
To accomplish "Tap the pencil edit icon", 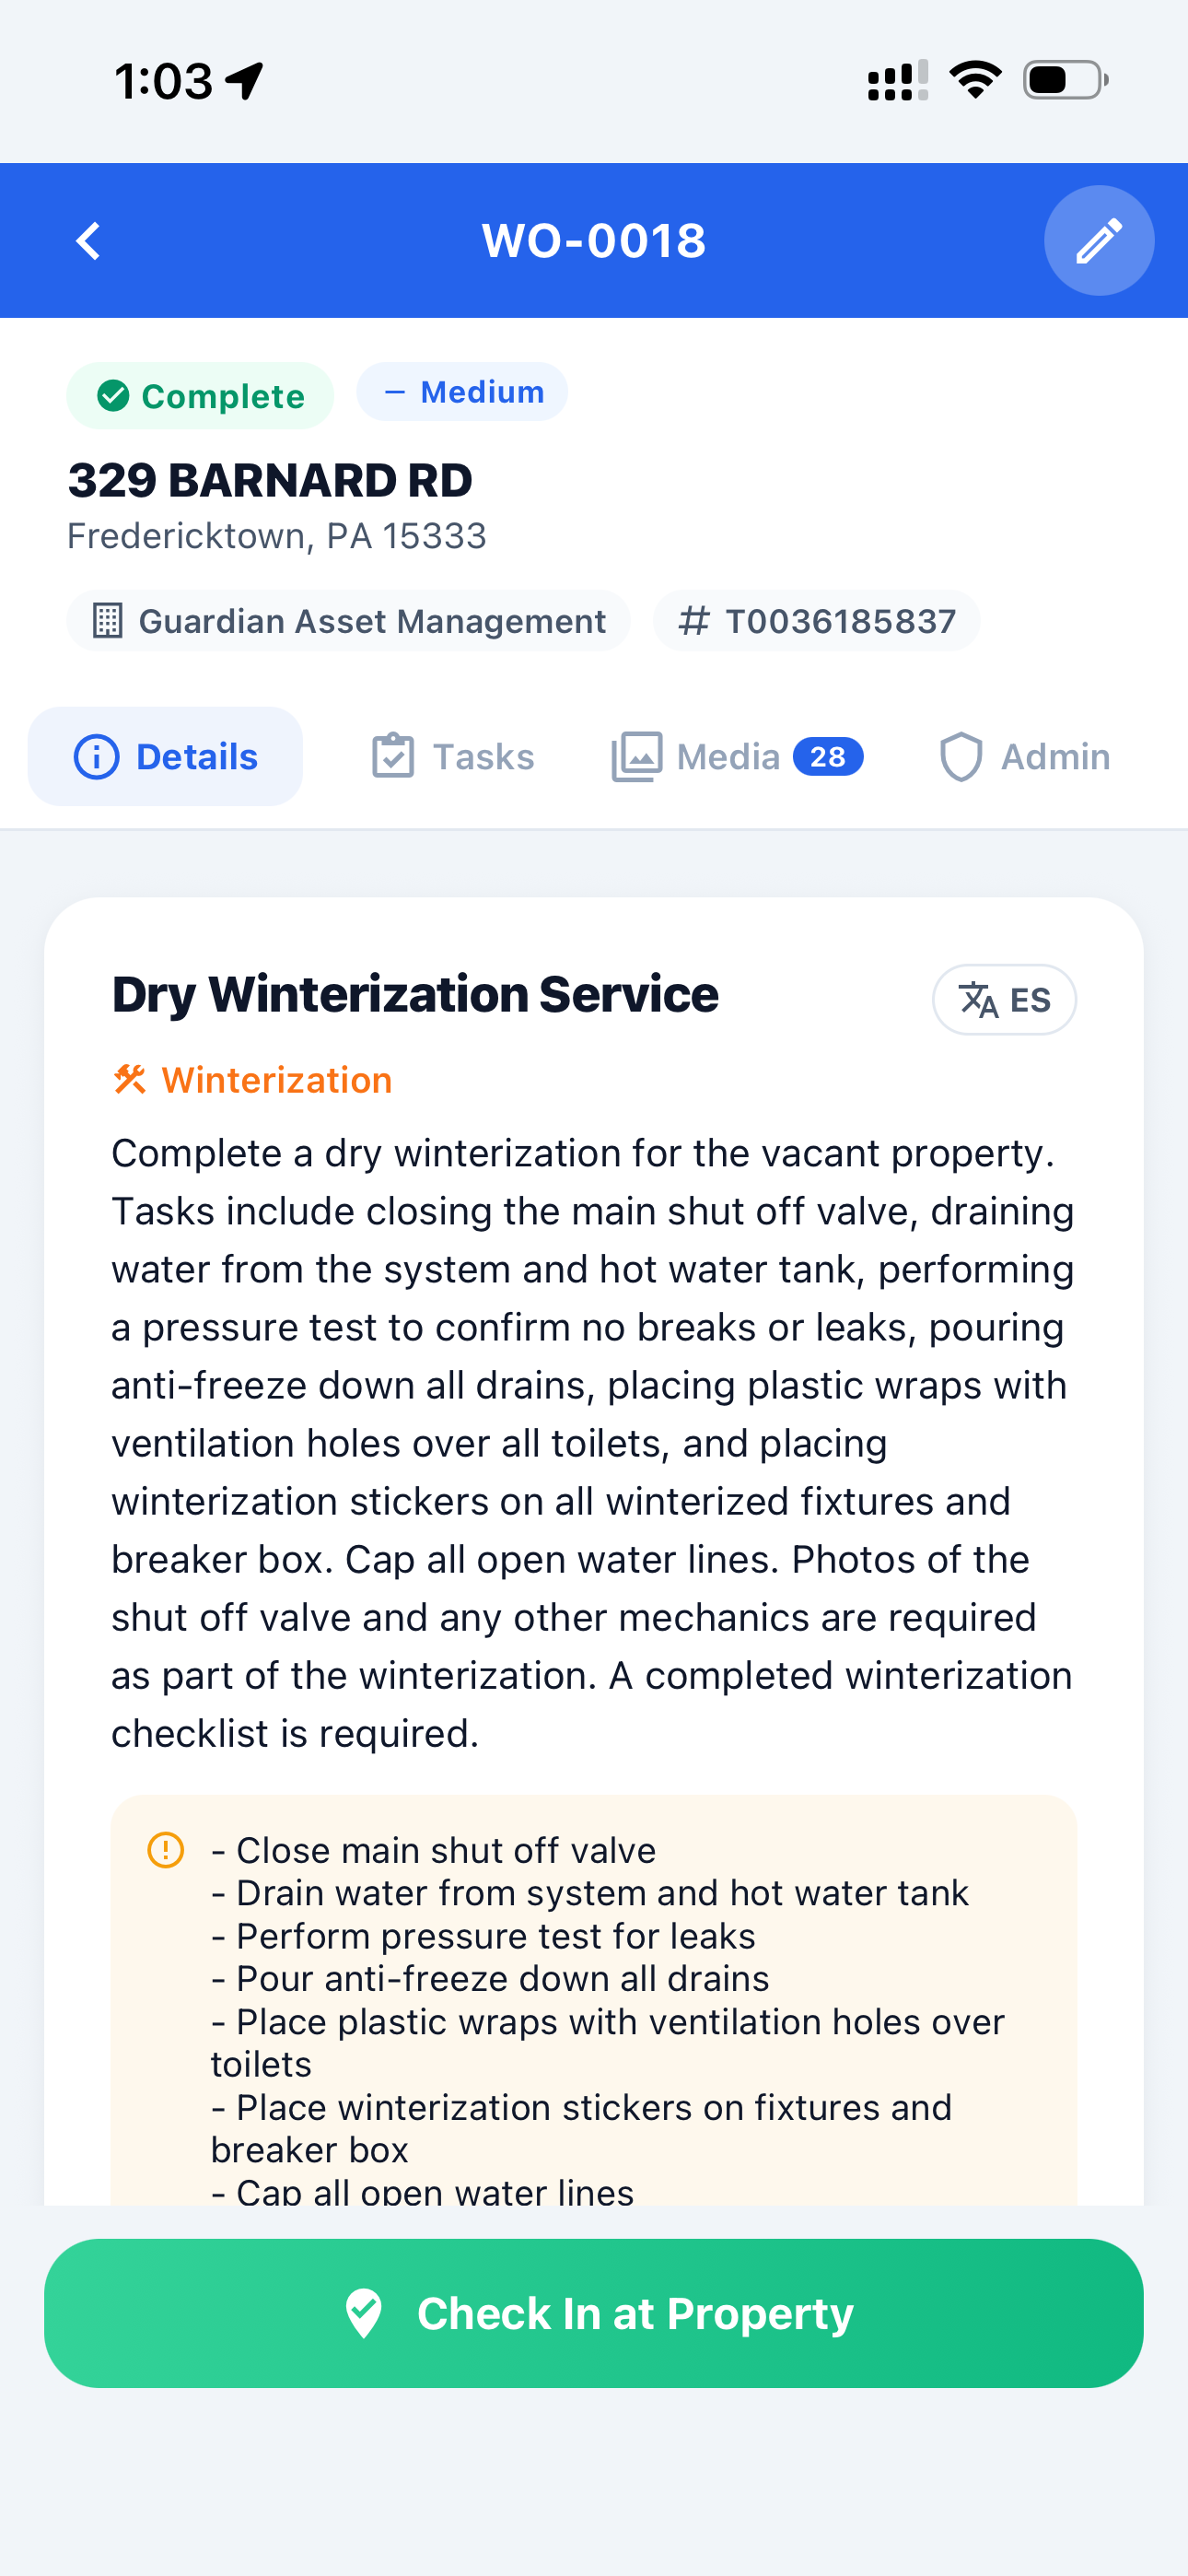I will click(x=1098, y=241).
